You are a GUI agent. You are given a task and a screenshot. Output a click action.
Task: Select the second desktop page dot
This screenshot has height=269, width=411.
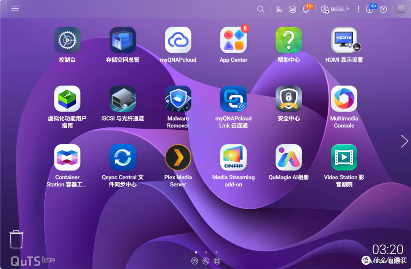[206, 252]
